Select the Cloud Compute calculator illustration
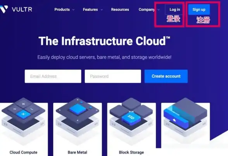Screen dimensions: 228x156 coord(23,117)
